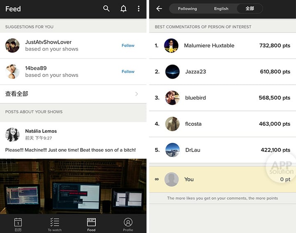This screenshot has height=233, width=296.
Task: Open notifications bell icon
Action: click(x=123, y=9)
